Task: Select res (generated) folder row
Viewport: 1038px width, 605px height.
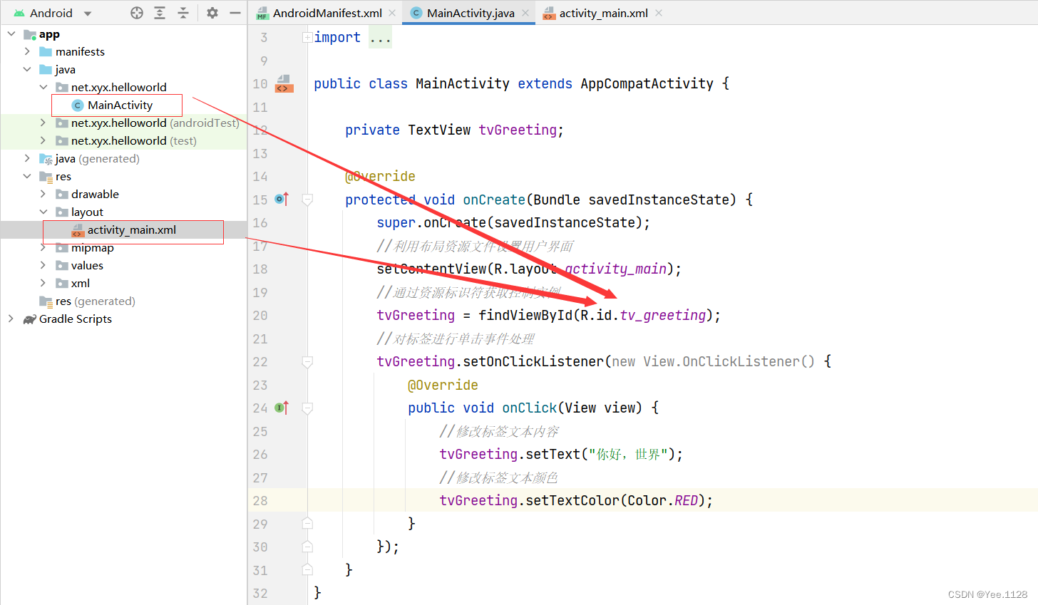Action: coord(123,301)
